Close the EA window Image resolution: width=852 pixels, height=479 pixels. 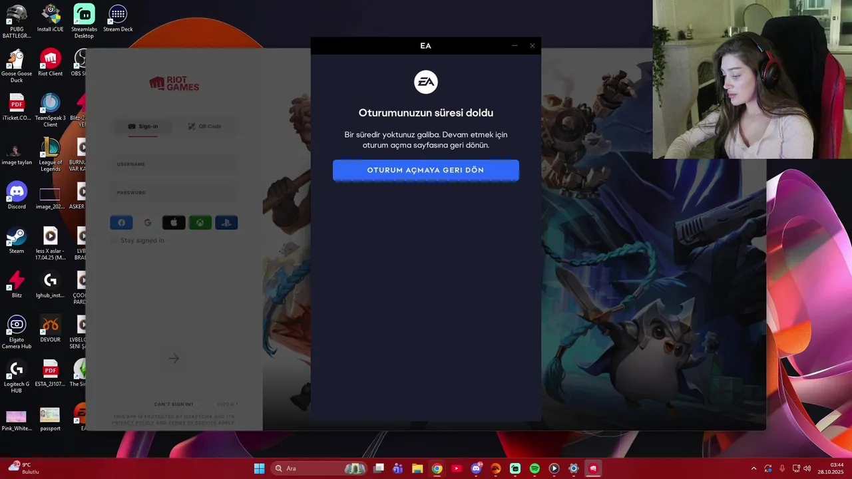tap(532, 46)
